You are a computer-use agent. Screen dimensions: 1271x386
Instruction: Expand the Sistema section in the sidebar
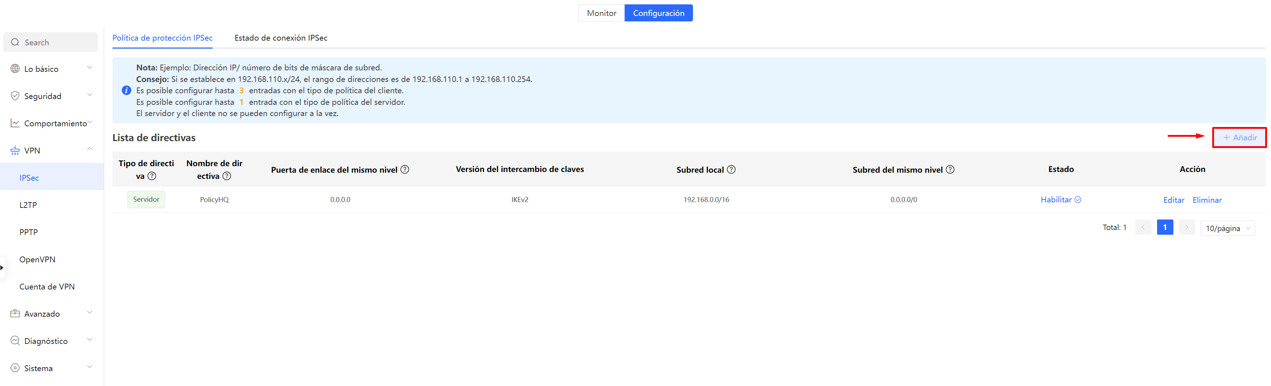tap(89, 366)
